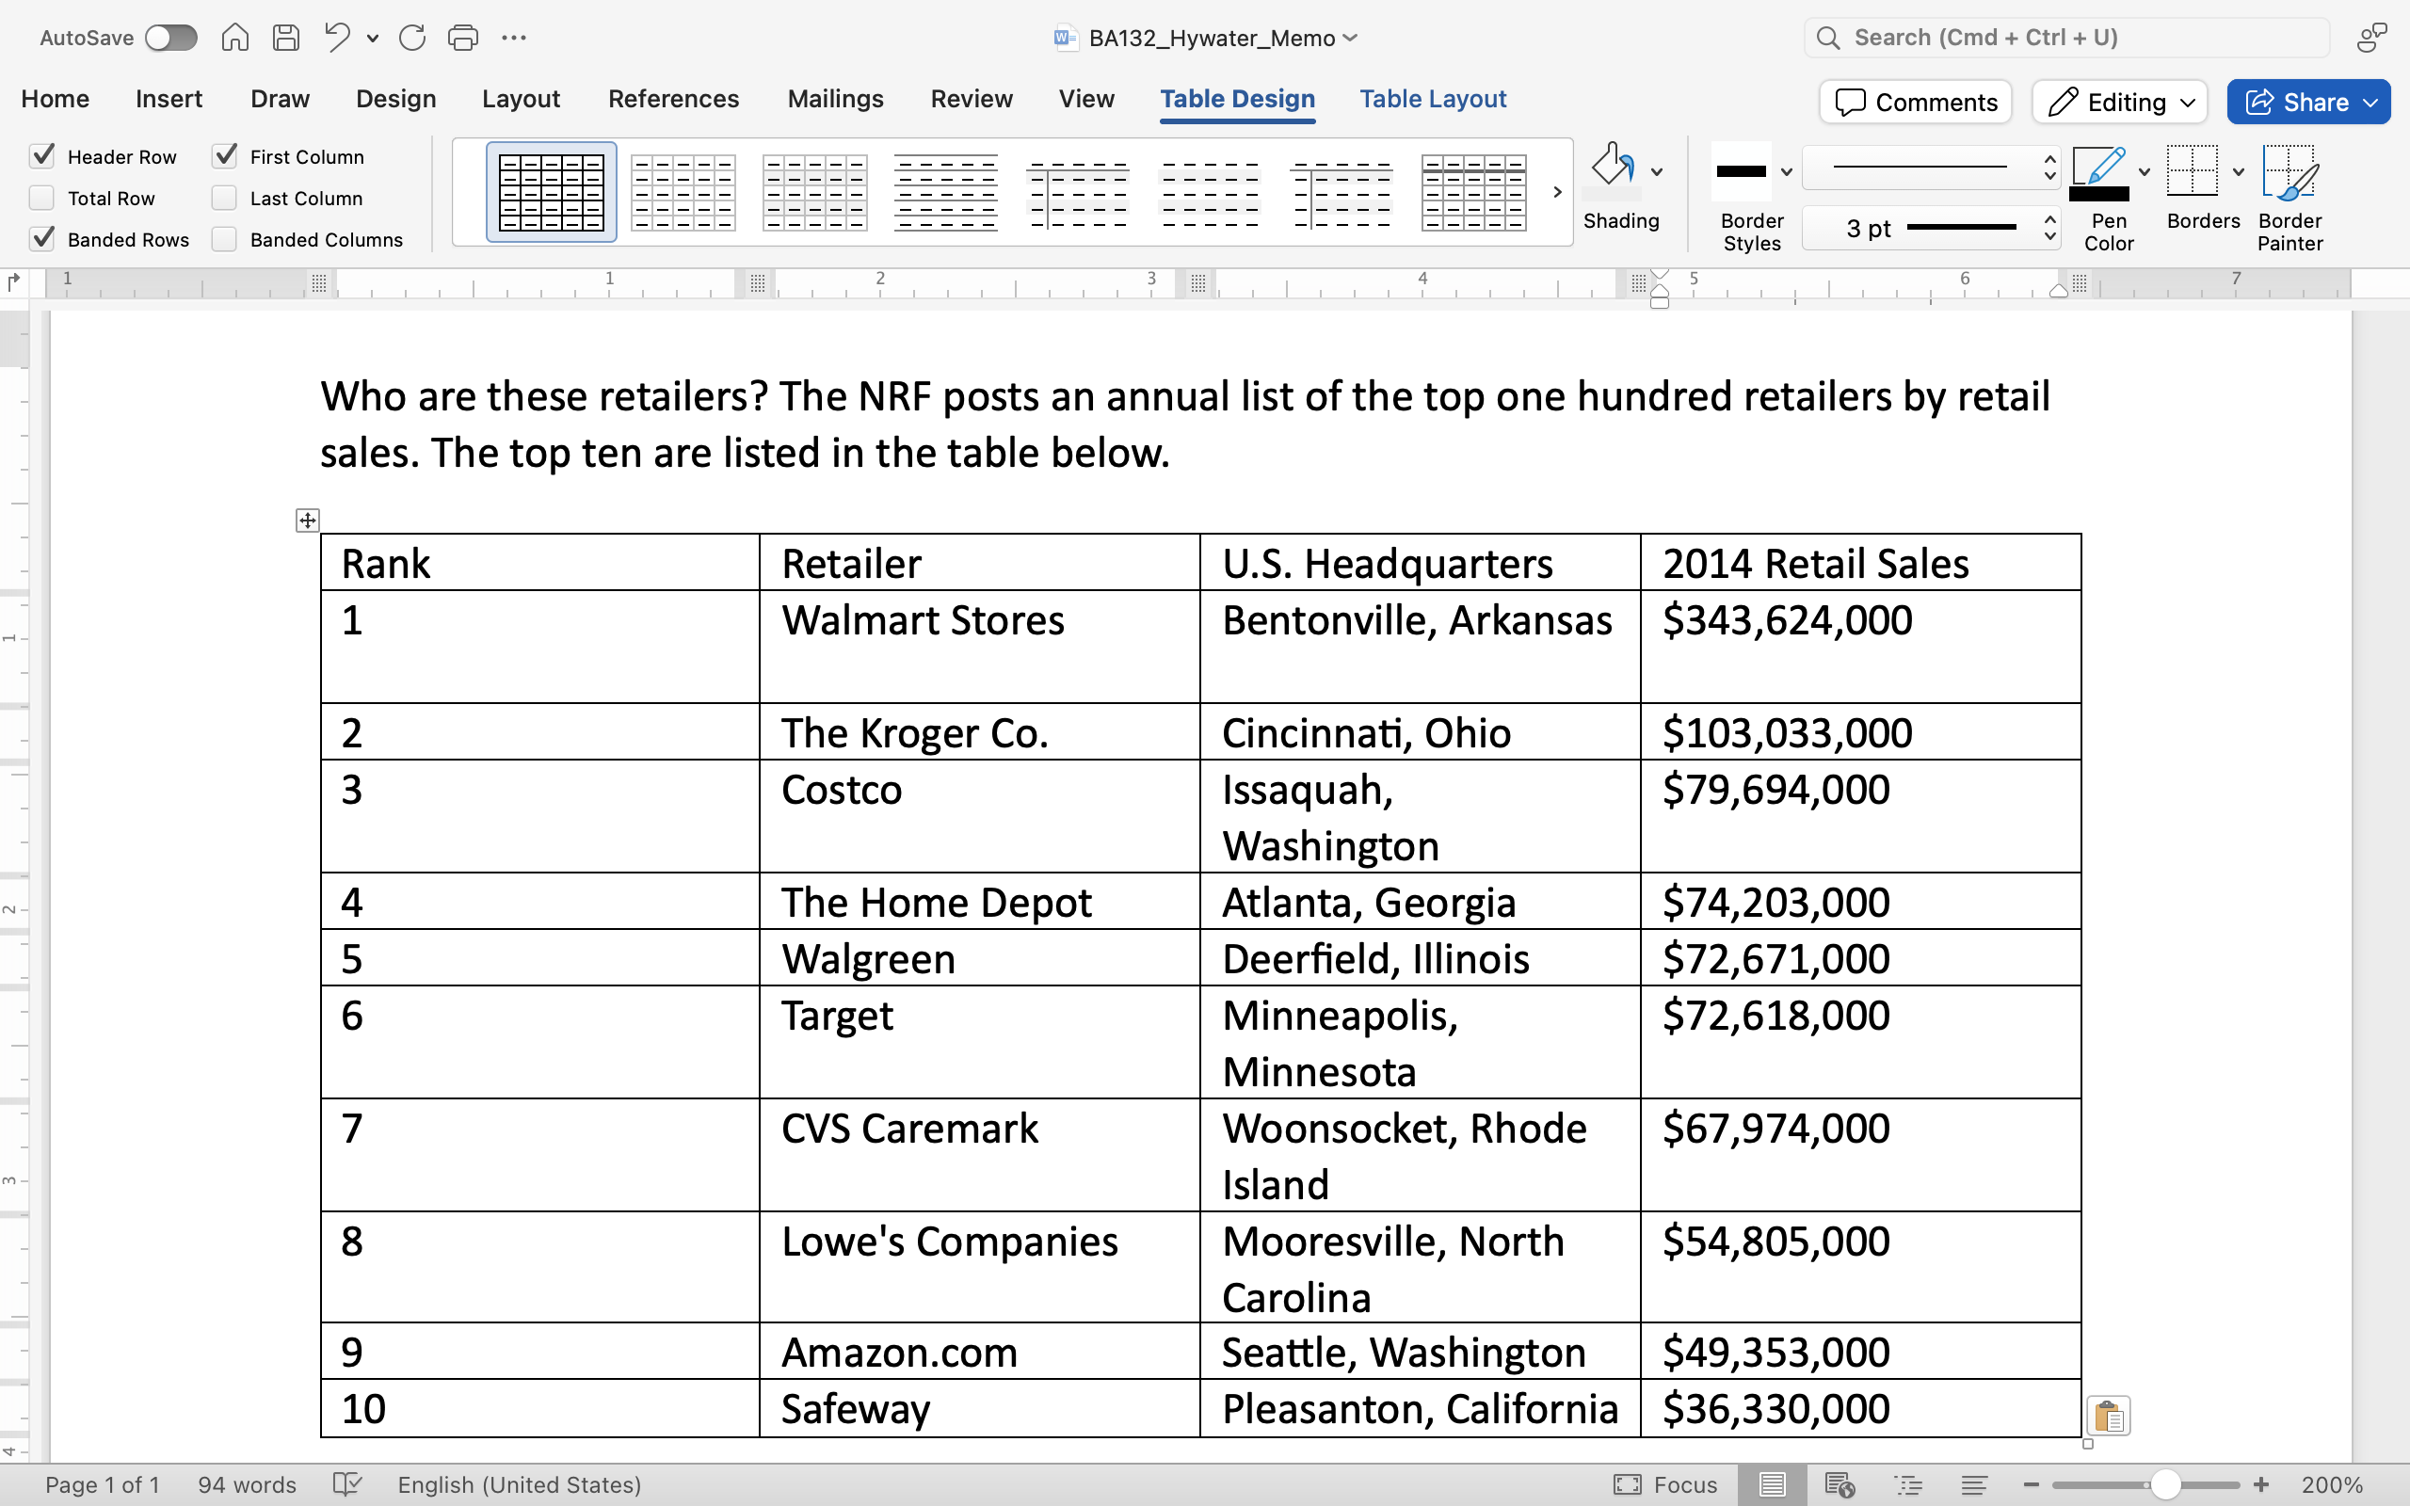The width and height of the screenshot is (2410, 1506).
Task: Click the Borders grid icon
Action: (x=2192, y=171)
